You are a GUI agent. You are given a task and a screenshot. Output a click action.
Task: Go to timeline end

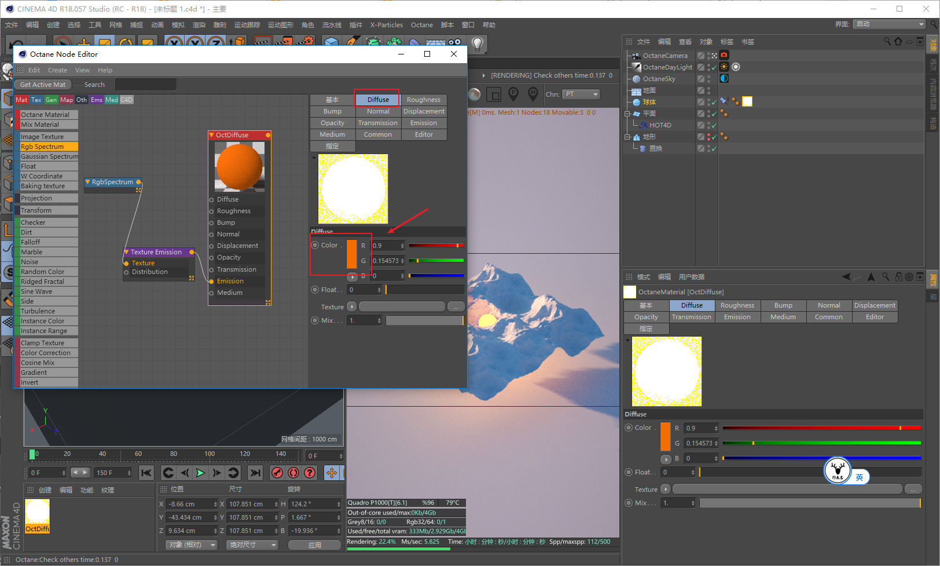(255, 473)
